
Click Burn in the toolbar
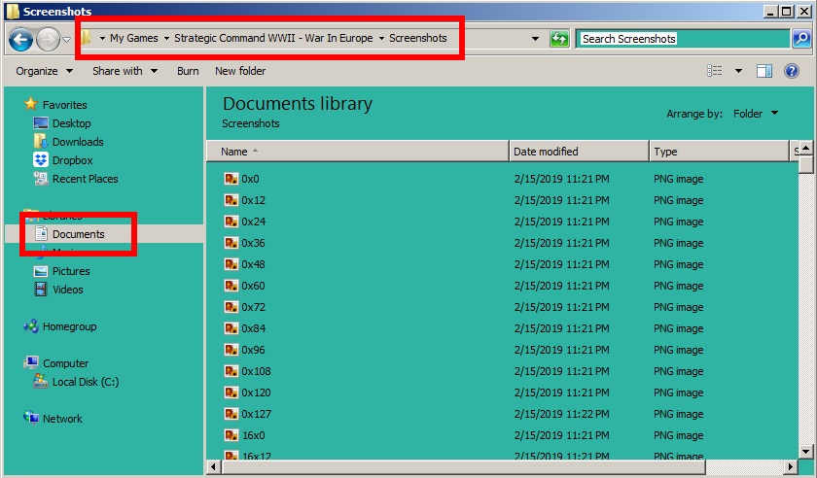[188, 71]
